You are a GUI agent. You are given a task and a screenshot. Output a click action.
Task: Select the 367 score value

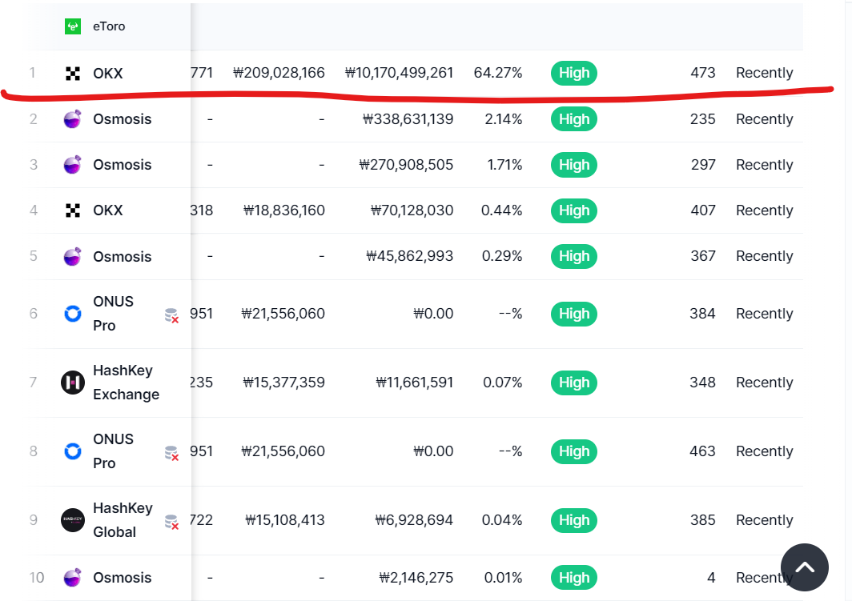click(x=703, y=256)
